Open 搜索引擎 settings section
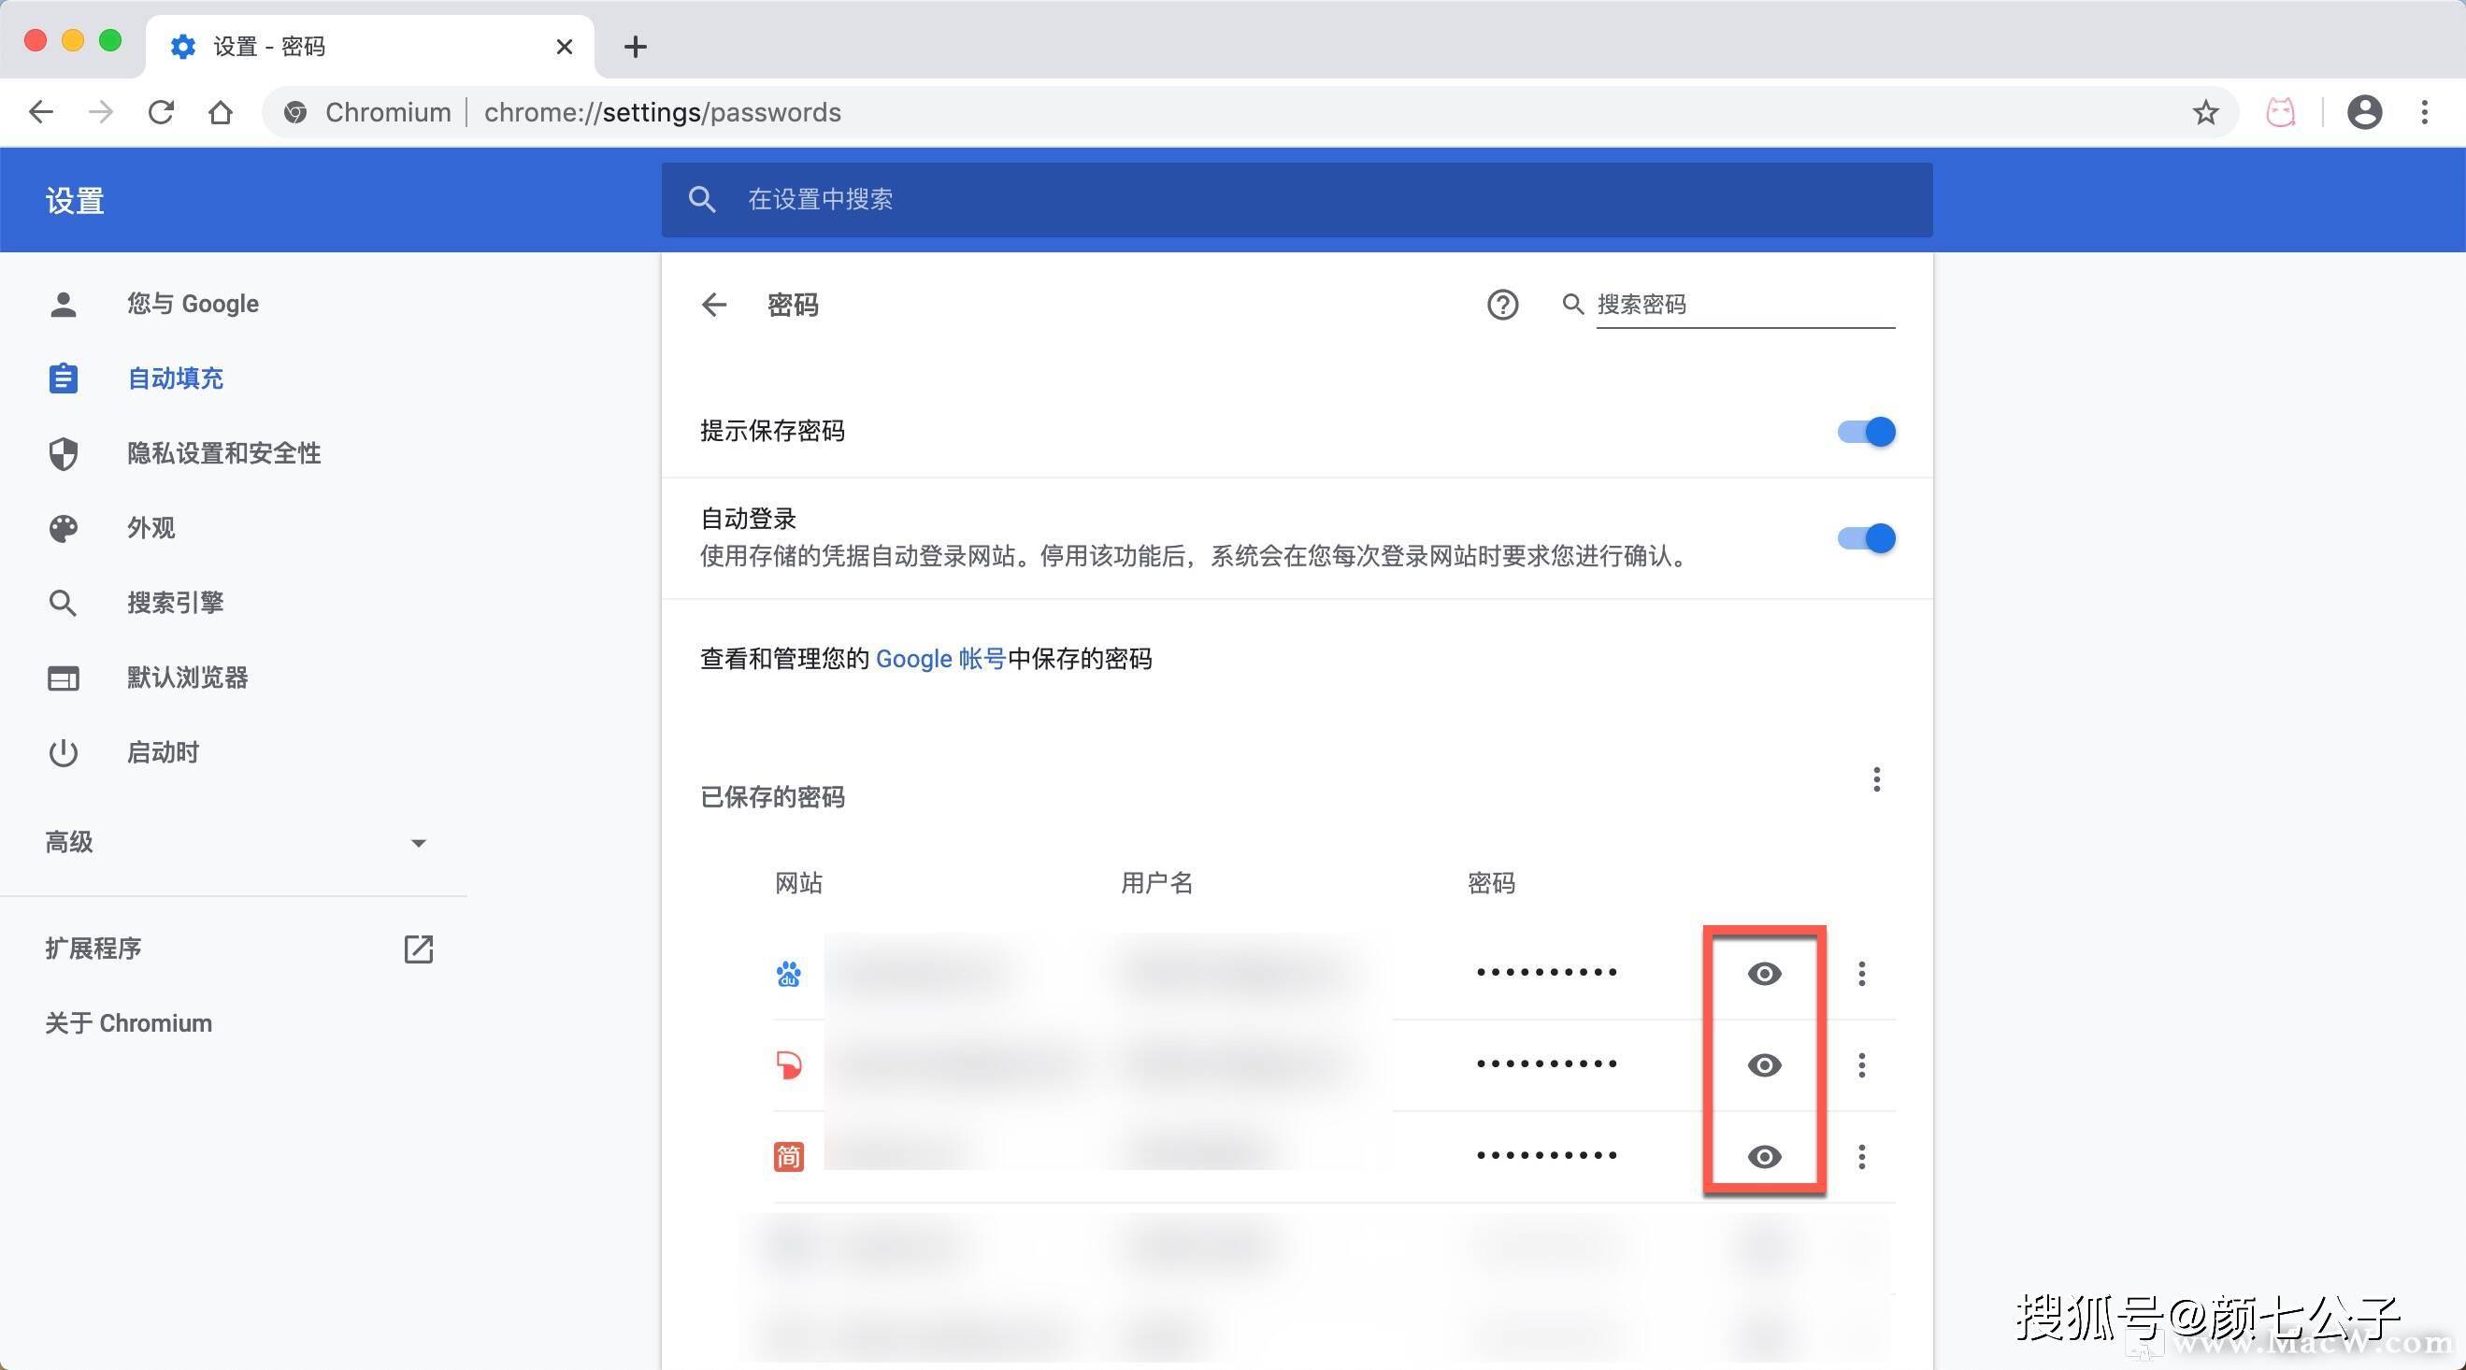This screenshot has width=2466, height=1370. click(x=176, y=603)
